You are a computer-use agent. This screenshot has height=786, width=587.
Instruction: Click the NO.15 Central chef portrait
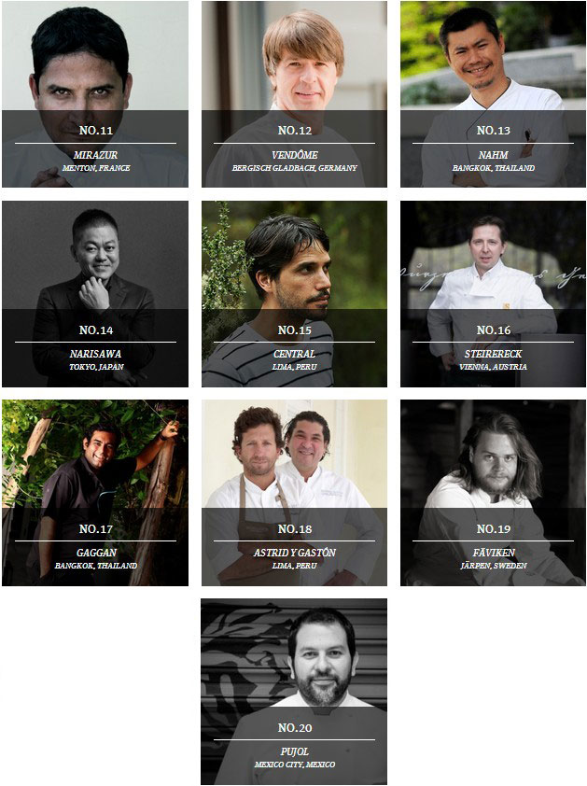coord(294,294)
